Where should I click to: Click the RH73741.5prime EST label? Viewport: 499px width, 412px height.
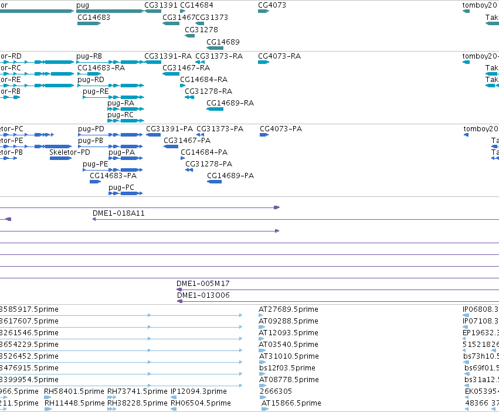[x=137, y=391]
